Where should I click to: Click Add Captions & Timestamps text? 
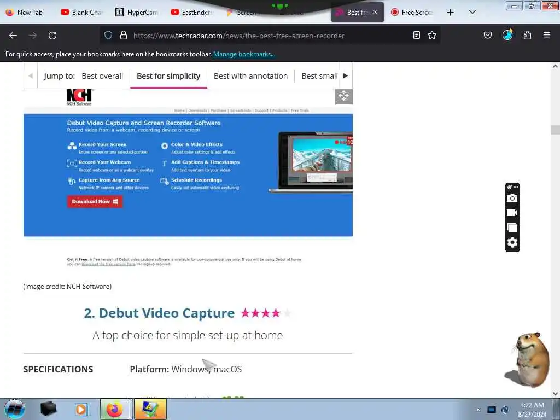(206, 162)
